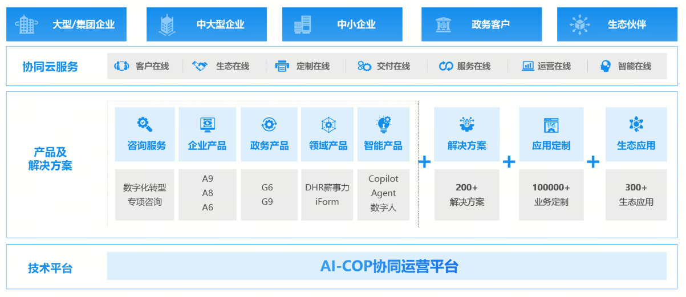Click the handshake icon beside 生态在线

pos(200,66)
